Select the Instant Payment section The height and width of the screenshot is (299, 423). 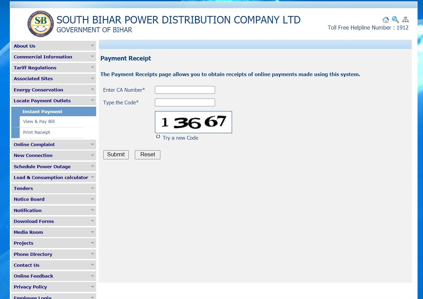tap(54, 111)
